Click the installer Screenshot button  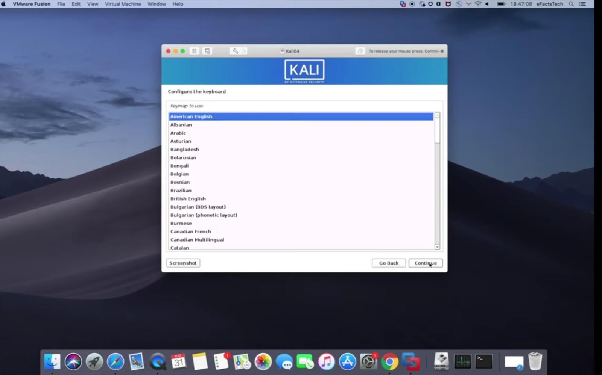point(183,263)
